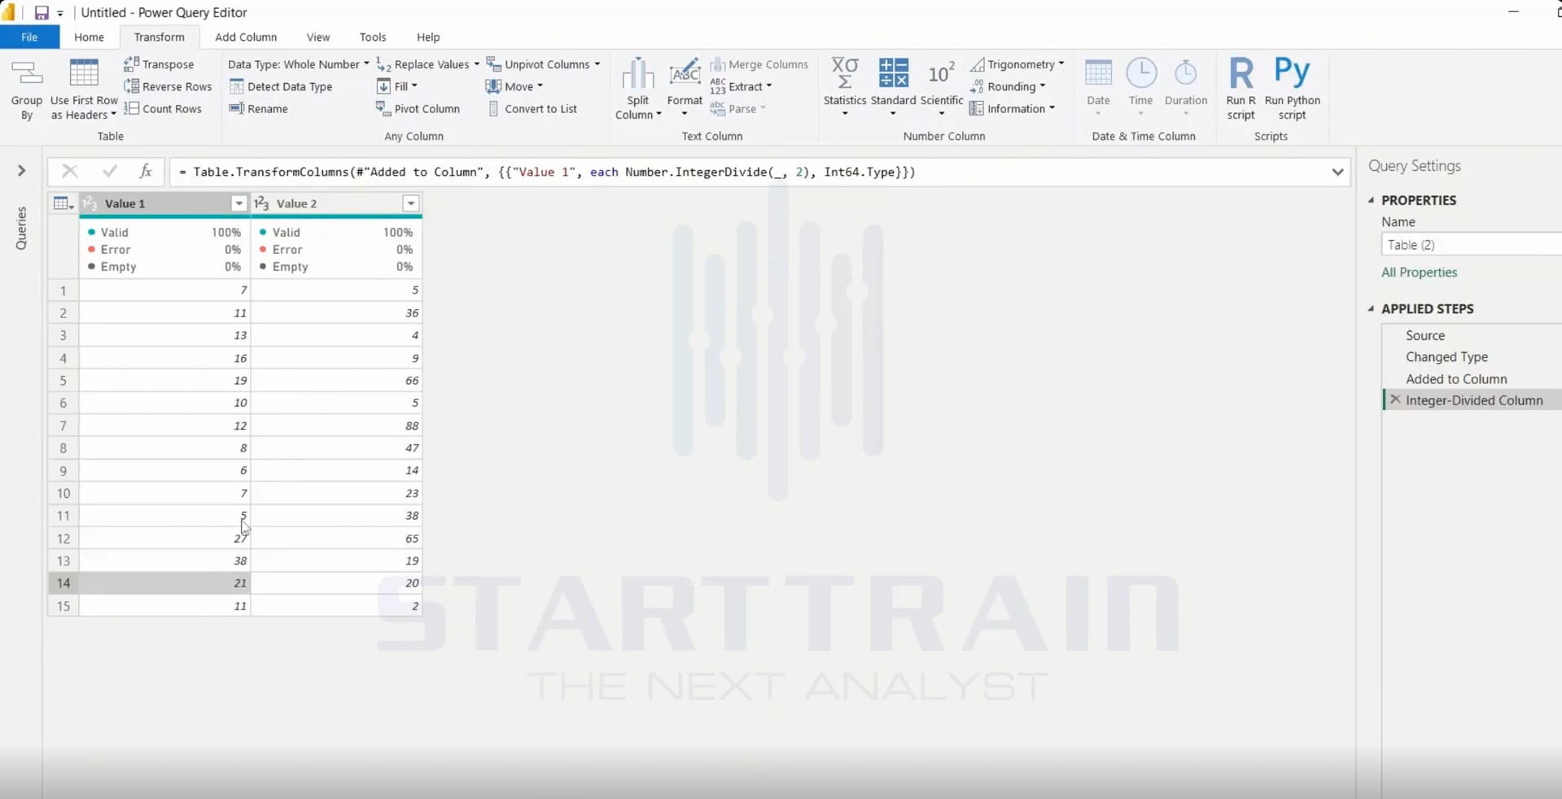
Task: Select the Changed Type step
Action: click(x=1446, y=356)
